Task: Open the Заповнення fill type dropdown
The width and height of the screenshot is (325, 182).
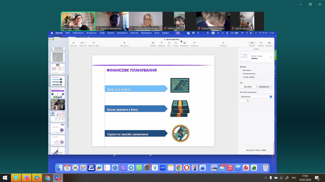Action: (x=256, y=97)
